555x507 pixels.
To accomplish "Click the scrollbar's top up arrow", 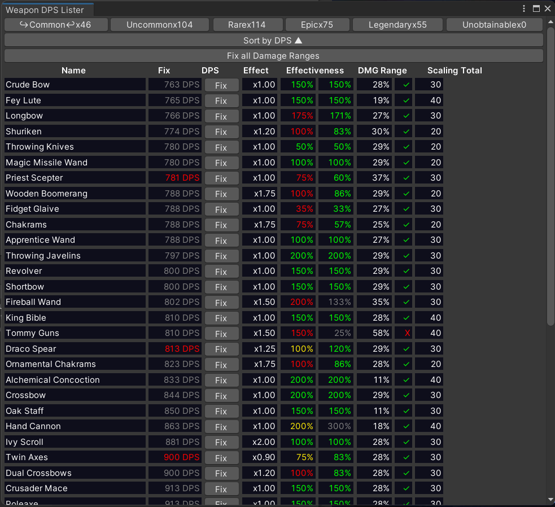I will [551, 21].
